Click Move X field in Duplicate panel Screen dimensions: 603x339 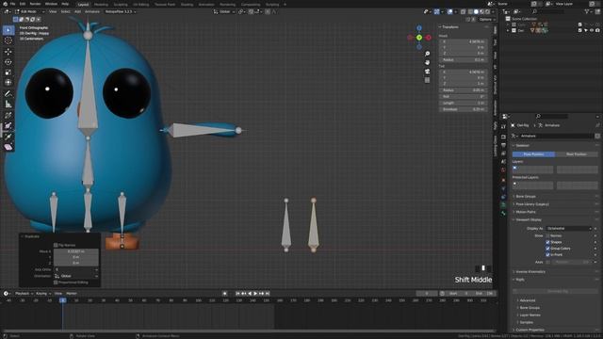tap(76, 251)
